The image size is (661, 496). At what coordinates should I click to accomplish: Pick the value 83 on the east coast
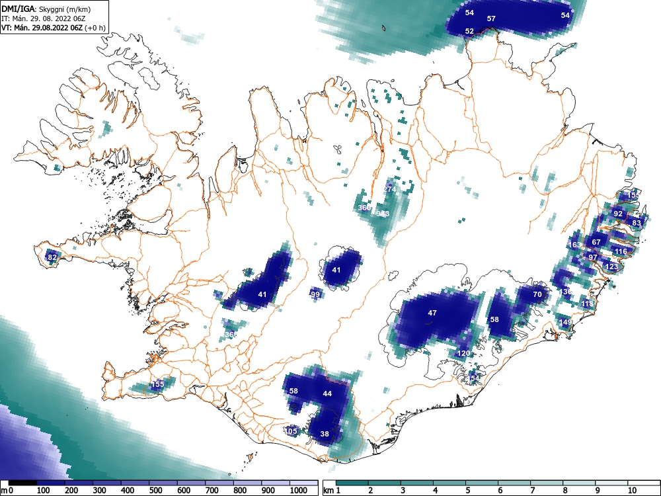637,223
